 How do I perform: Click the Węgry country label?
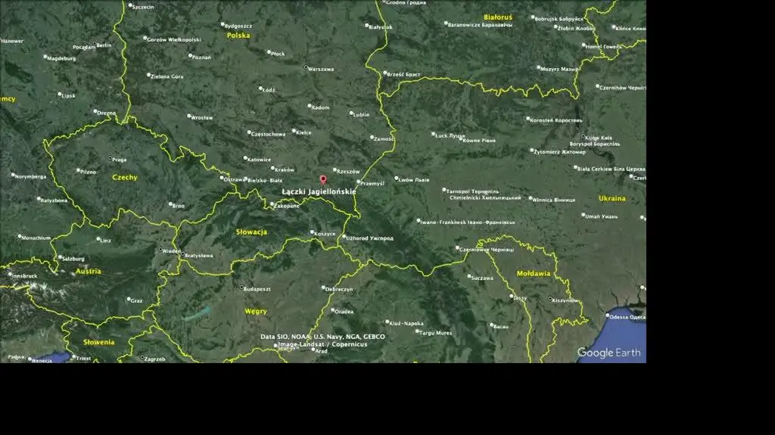pyautogui.click(x=256, y=312)
